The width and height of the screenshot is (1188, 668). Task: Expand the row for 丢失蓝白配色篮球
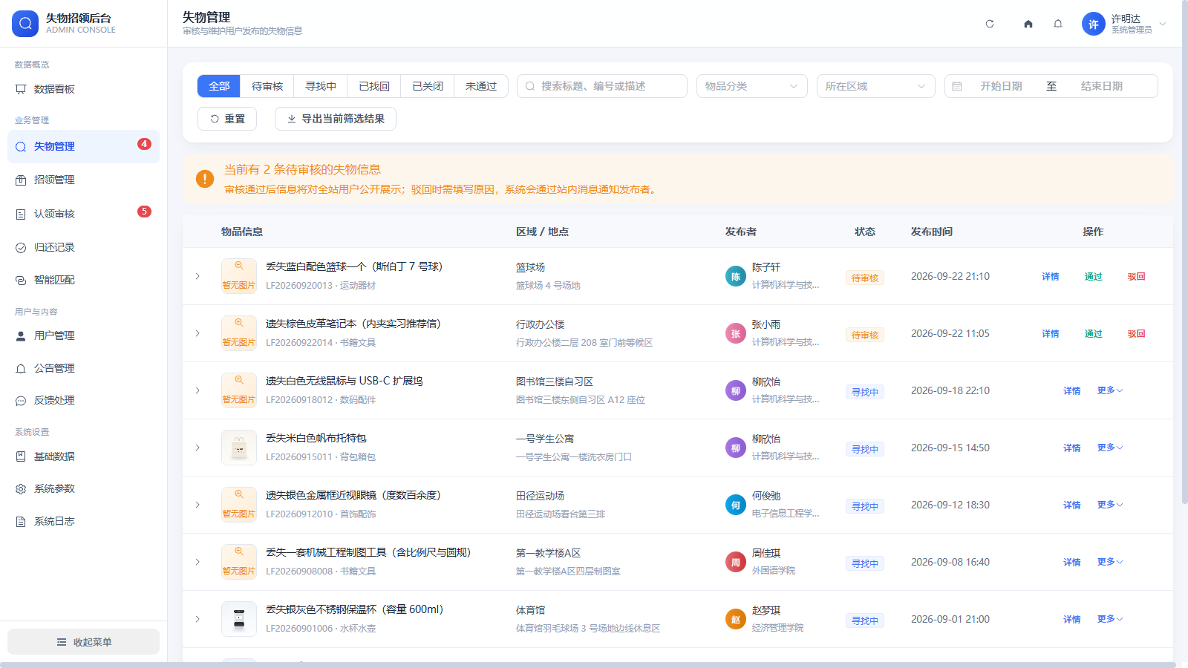[198, 276]
